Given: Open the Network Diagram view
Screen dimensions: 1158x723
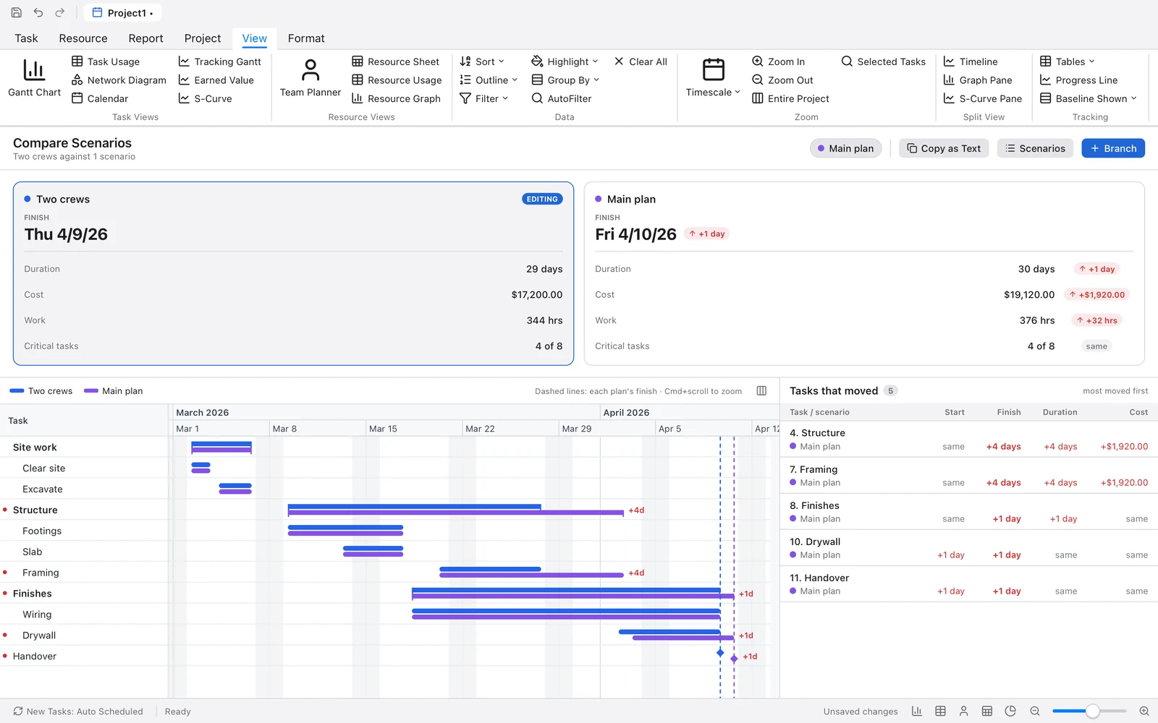Looking at the screenshot, I should pyautogui.click(x=119, y=80).
